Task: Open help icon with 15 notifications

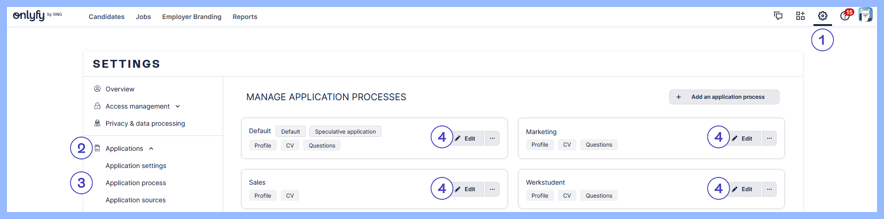Action: click(x=845, y=16)
